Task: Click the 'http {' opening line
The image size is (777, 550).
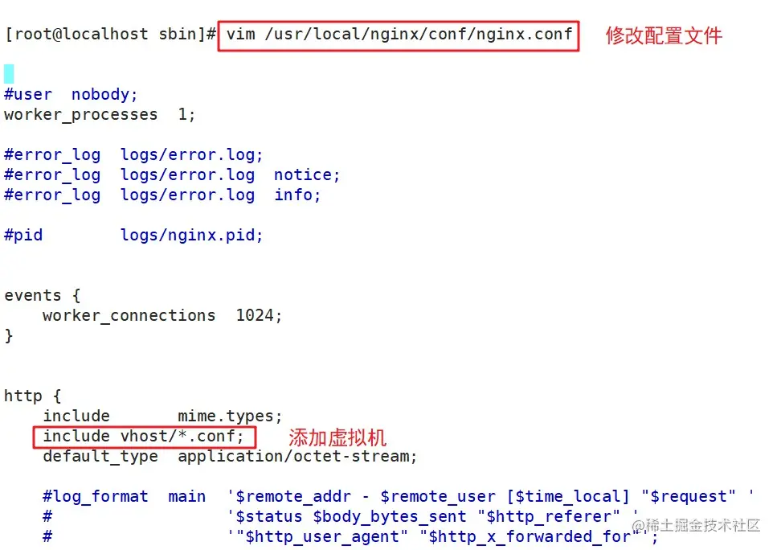Action: pos(33,396)
